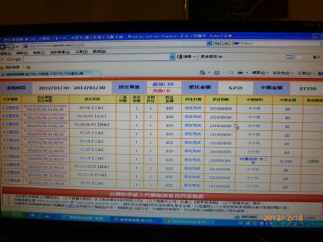Click the browser Back arrow button
323x242 pixels.
(3, 46)
